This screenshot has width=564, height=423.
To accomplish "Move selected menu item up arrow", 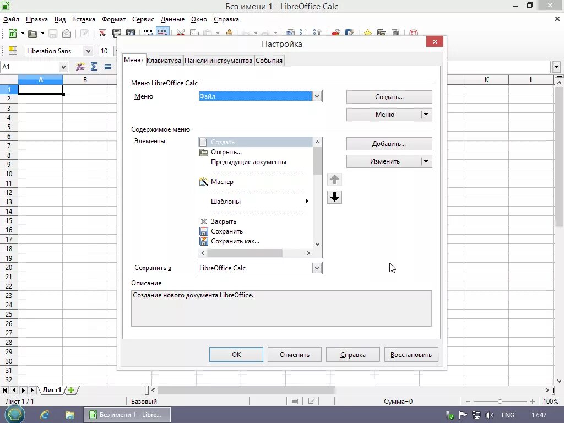I will click(334, 179).
